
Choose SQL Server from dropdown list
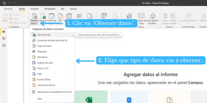pyautogui.click(x=52, y=57)
